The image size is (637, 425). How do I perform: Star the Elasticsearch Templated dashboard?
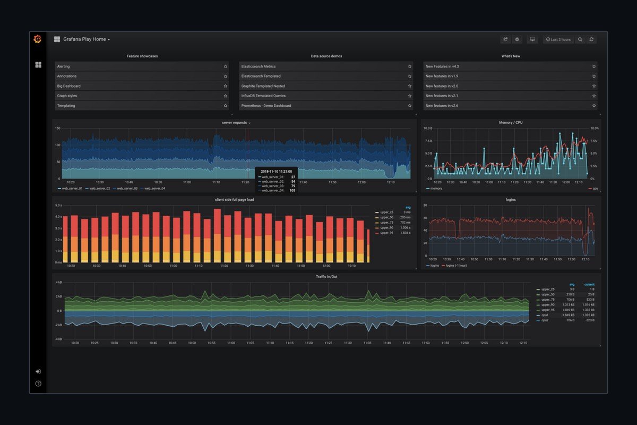(409, 76)
